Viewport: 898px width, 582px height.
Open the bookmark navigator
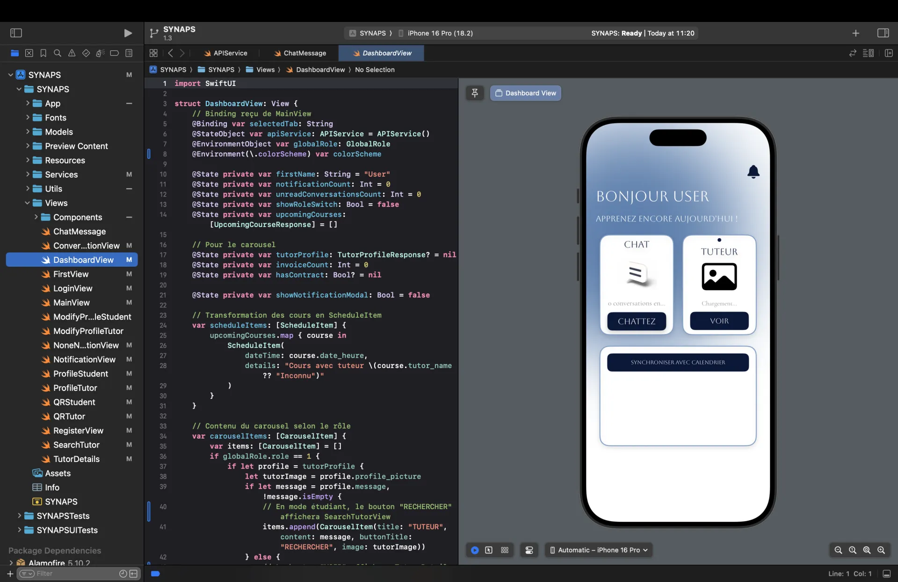[x=43, y=53]
